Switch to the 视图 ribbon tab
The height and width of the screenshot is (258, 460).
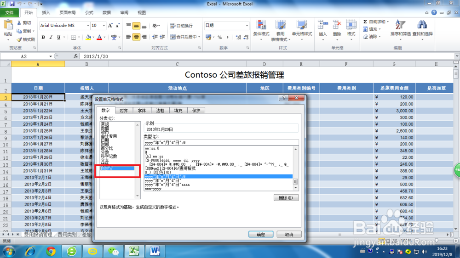click(142, 12)
